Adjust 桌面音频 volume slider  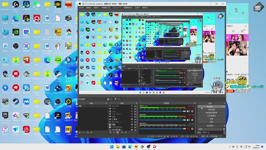(163, 120)
